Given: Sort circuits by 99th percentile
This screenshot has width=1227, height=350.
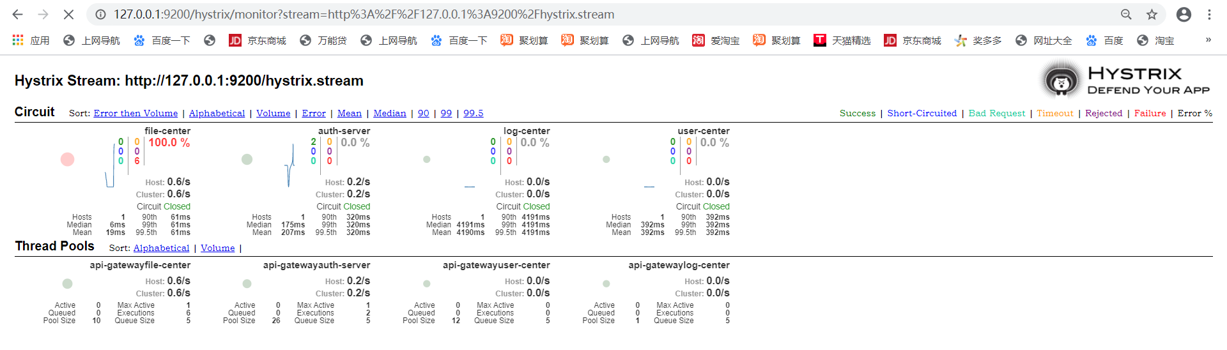Looking at the screenshot, I should pyautogui.click(x=446, y=113).
